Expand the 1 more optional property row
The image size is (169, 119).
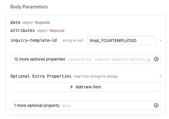86,105
